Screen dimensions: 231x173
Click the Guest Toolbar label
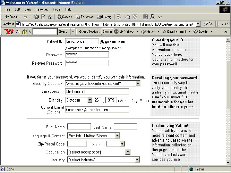click(x=89, y=31)
